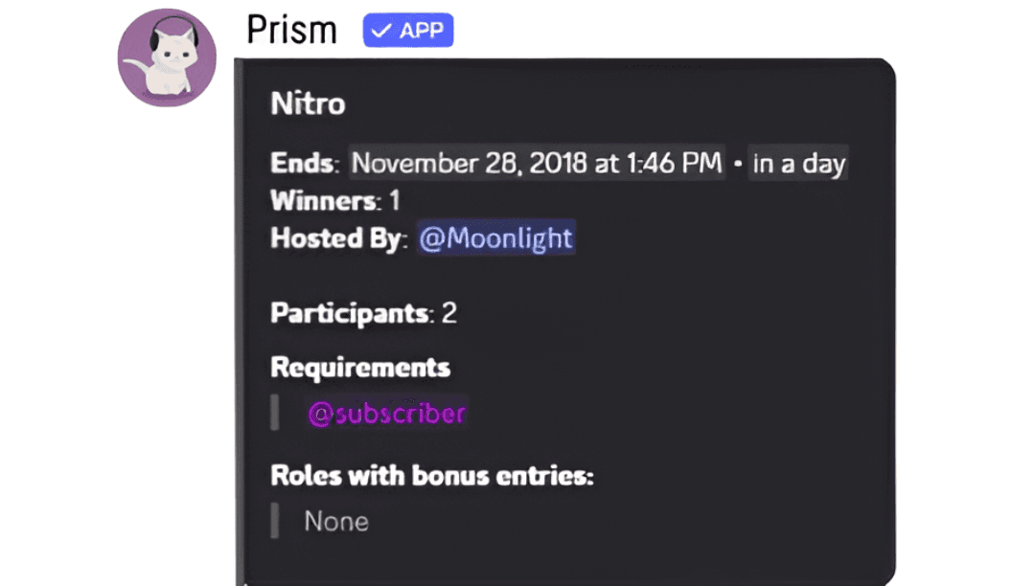Click the November 28, 2018 timestamp
Viewport: 1035px width, 586px height.
coord(537,163)
